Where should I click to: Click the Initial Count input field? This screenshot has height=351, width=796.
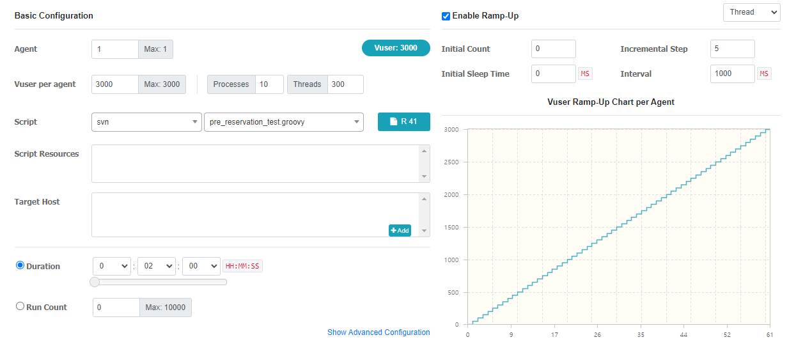point(554,49)
